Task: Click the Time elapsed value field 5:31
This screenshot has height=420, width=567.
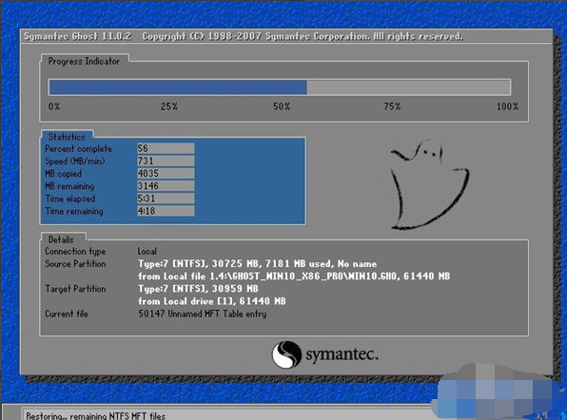Action: 166,199
